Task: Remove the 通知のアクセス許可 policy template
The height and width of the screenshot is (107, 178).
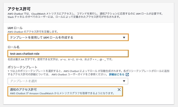Action: 119,90
